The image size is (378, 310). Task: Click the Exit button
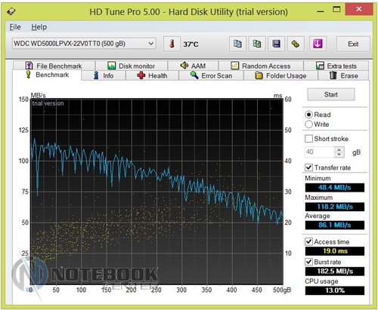(x=353, y=44)
